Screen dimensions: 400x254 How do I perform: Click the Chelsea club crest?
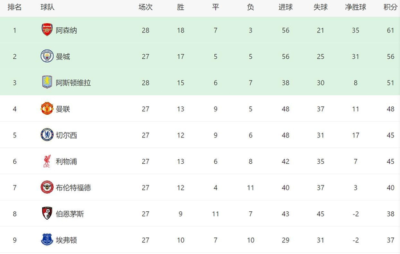click(x=47, y=135)
